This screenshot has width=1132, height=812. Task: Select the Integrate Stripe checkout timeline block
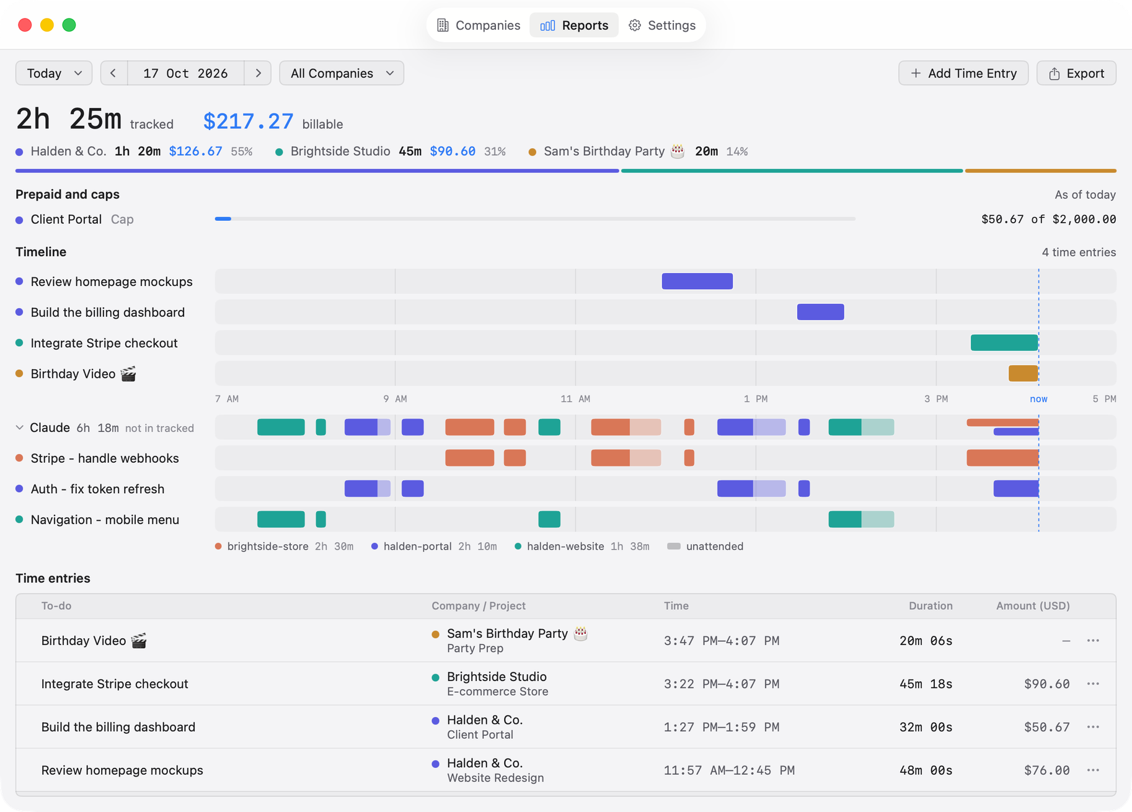pyautogui.click(x=1004, y=342)
